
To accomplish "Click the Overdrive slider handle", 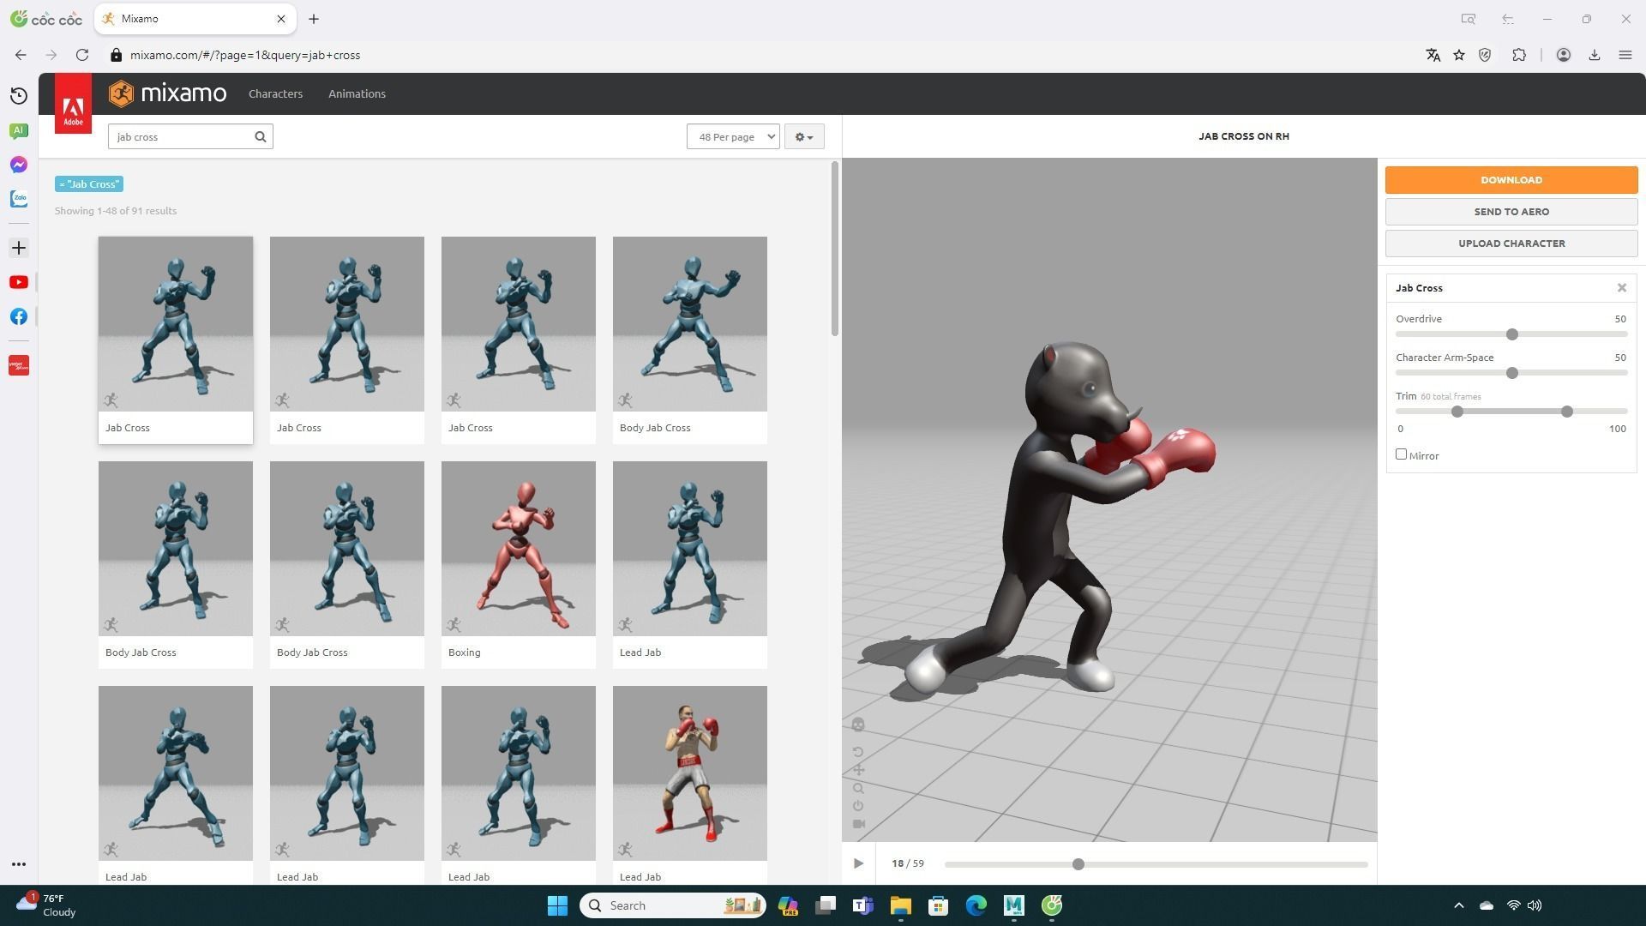I will pyautogui.click(x=1512, y=334).
